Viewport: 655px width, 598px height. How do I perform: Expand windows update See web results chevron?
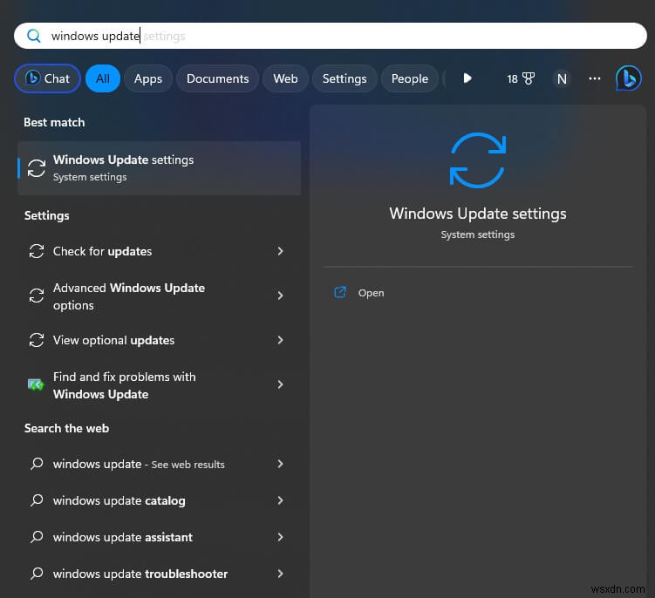[x=280, y=464]
